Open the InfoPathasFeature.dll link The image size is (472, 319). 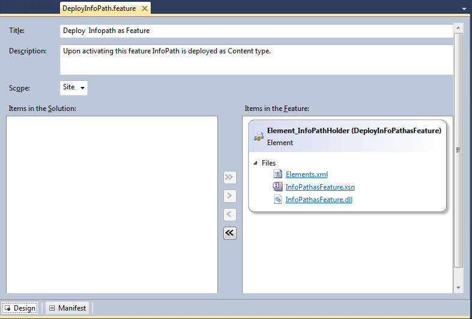point(319,200)
